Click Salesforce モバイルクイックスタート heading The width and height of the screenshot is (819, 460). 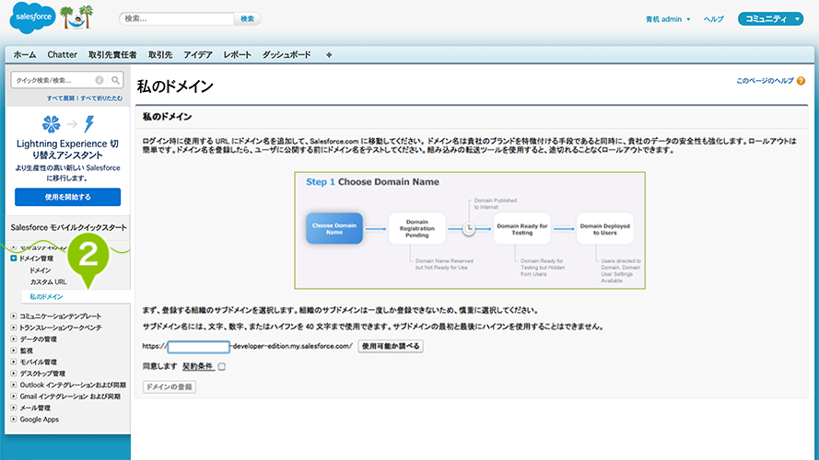pos(68,227)
